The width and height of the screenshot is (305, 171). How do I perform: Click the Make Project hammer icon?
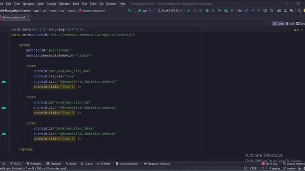[x=129, y=10]
